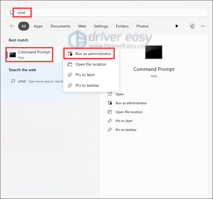Screen dimensions: 213x199
Task: Click the C user account avatar
Action: point(192,26)
